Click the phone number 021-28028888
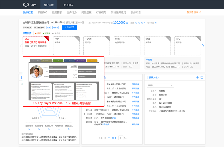The image size is (224, 147). click(x=166, y=103)
